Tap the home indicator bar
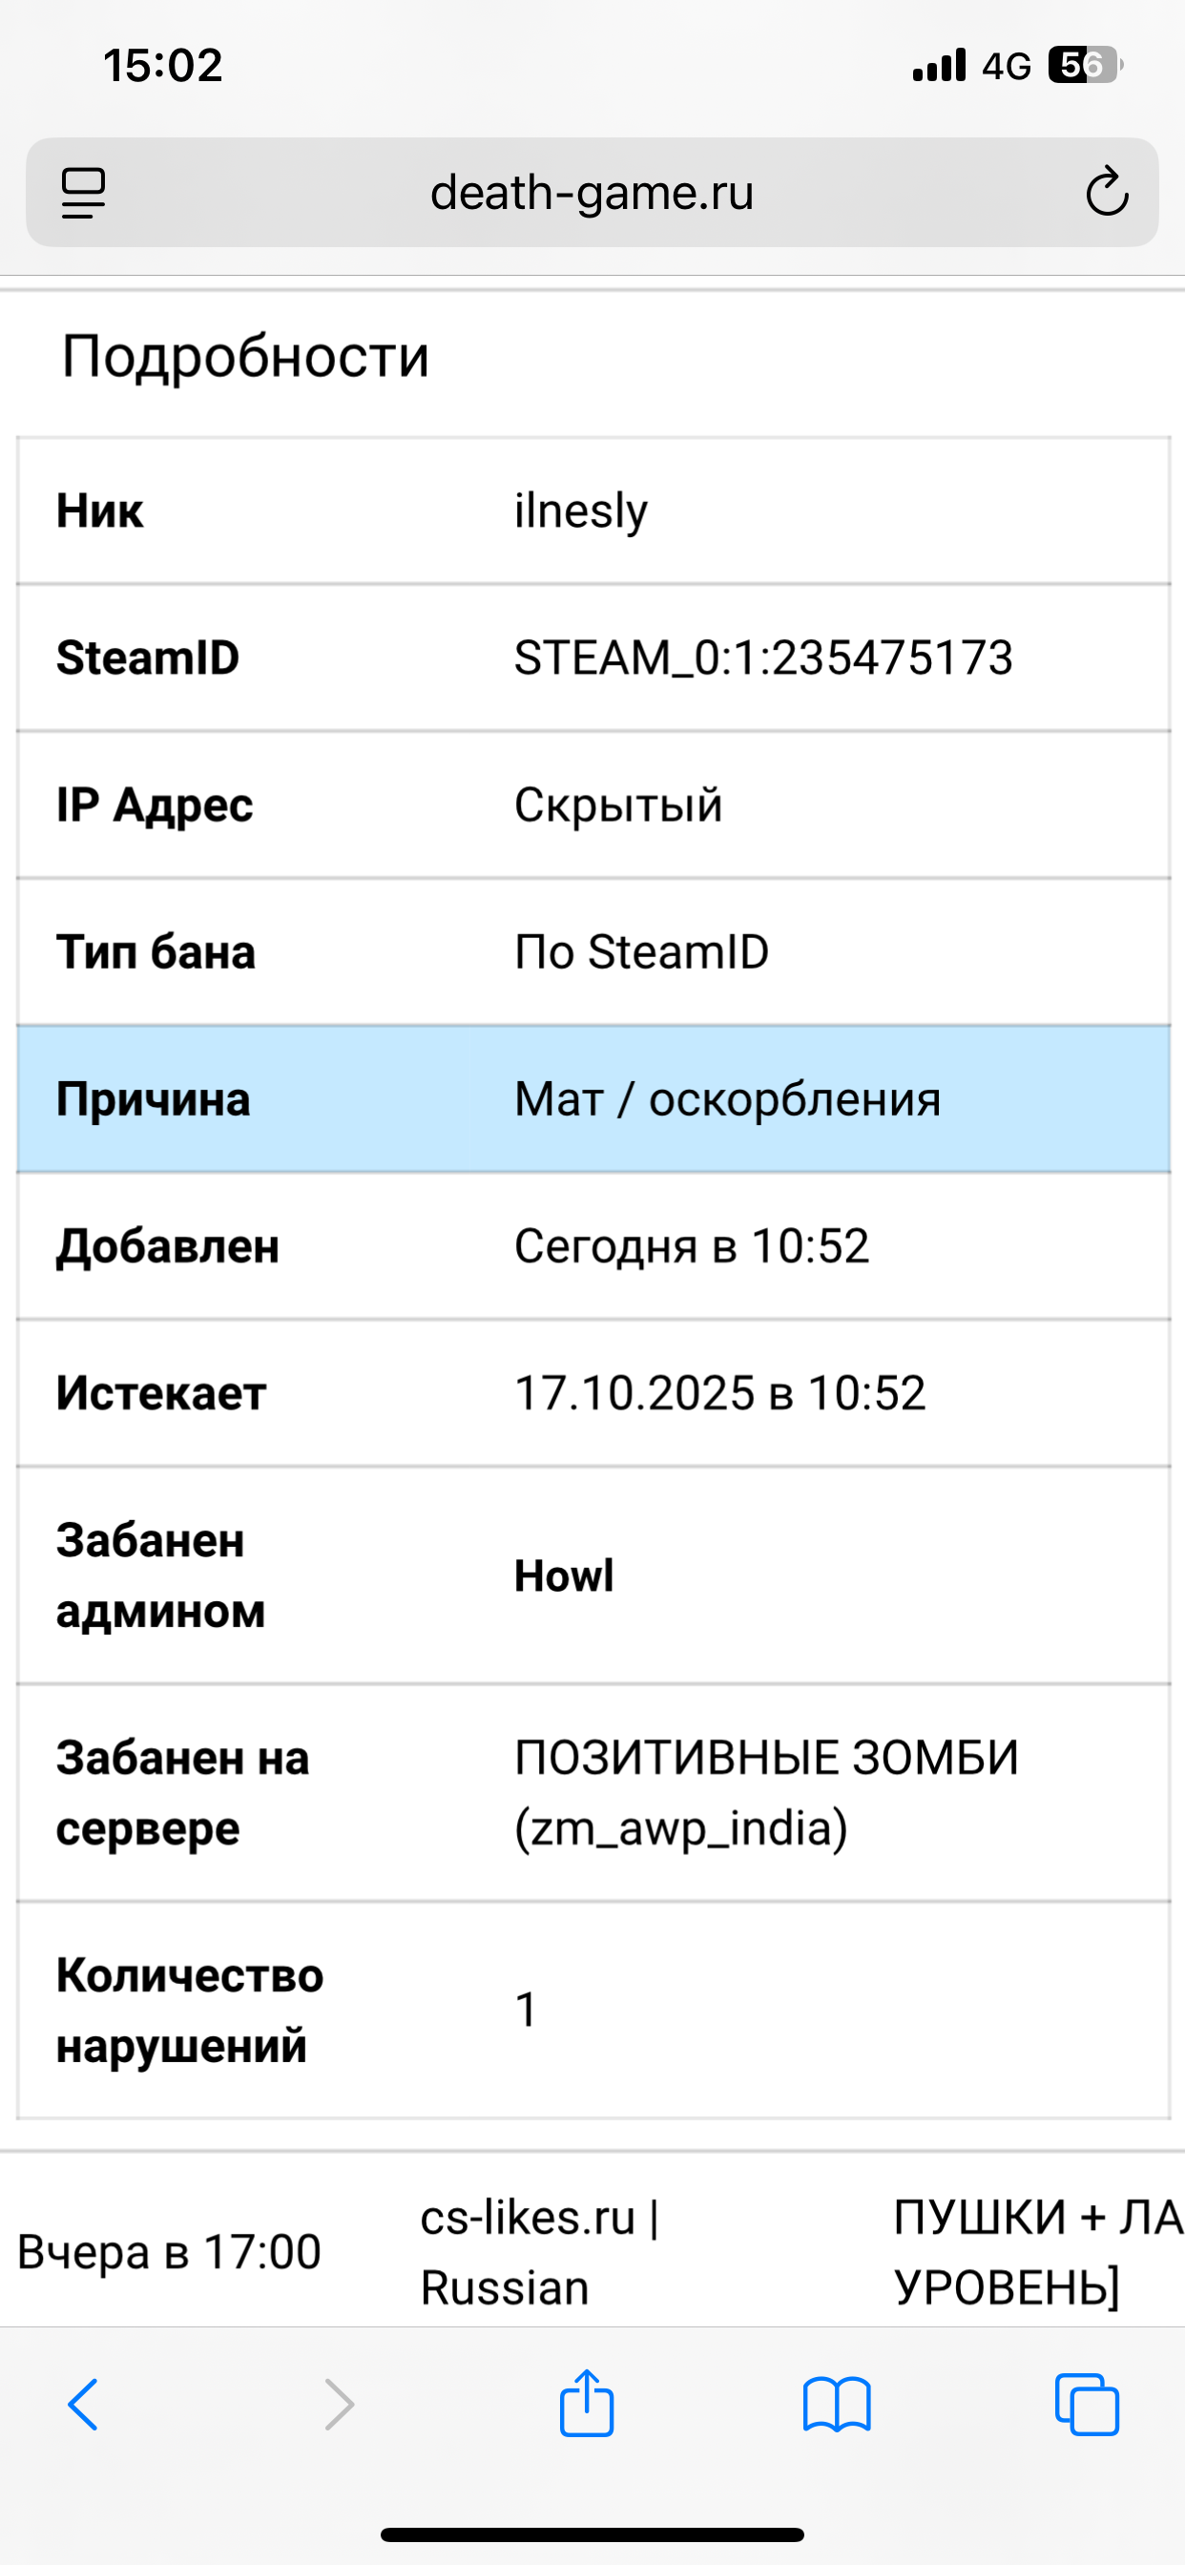The height and width of the screenshot is (2565, 1185). click(592, 2535)
